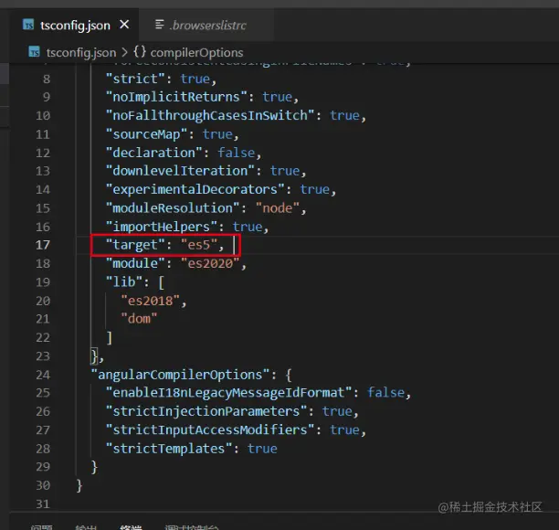Image resolution: width=559 pixels, height=530 pixels.
Task: Click "experimentalDecorators" property
Action: click(x=195, y=189)
